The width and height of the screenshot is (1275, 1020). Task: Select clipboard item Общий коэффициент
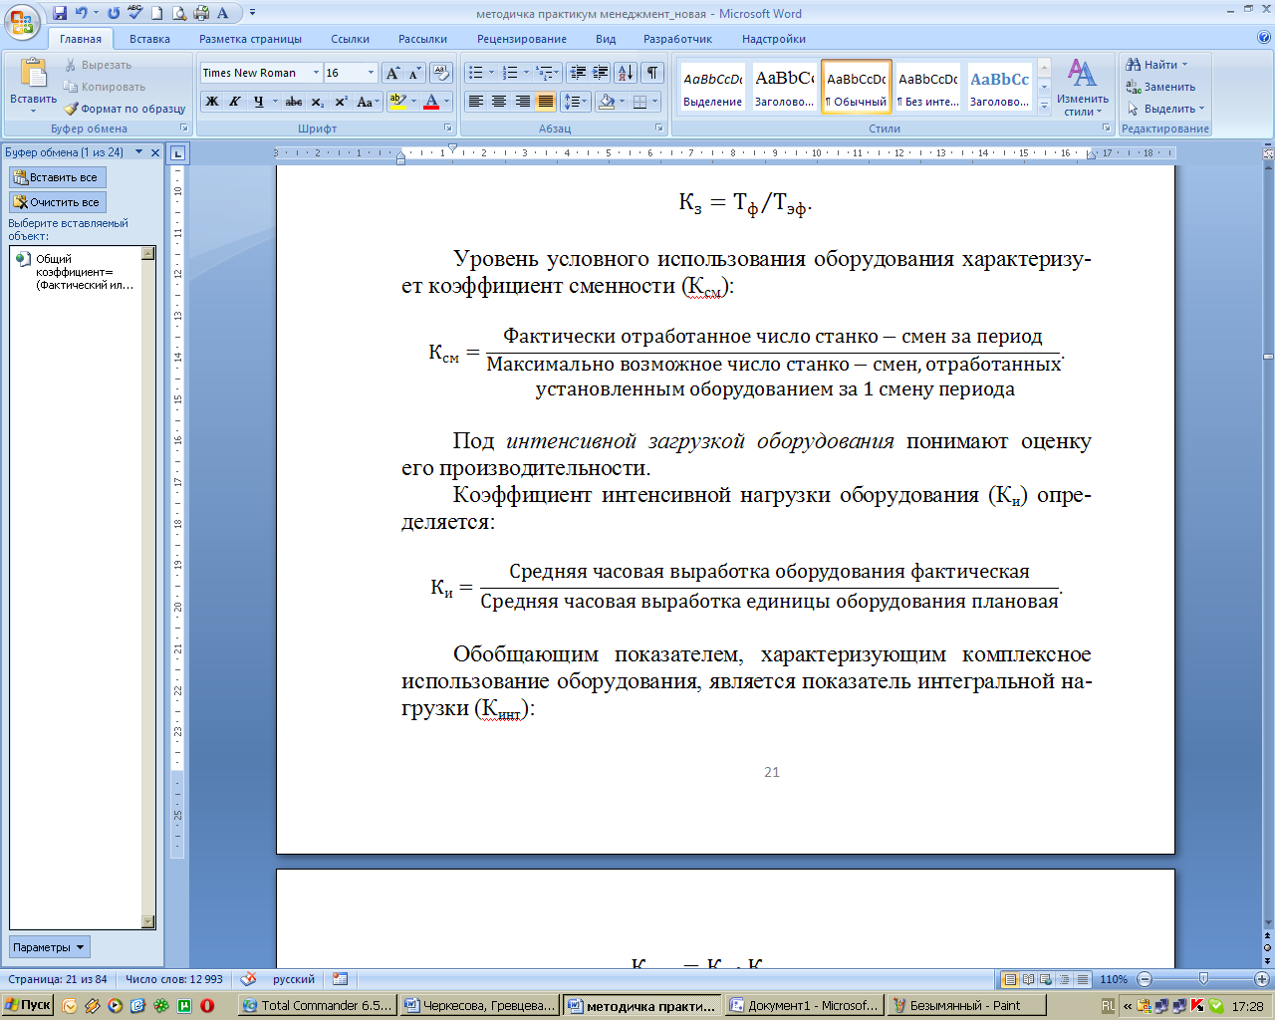pyautogui.click(x=77, y=271)
